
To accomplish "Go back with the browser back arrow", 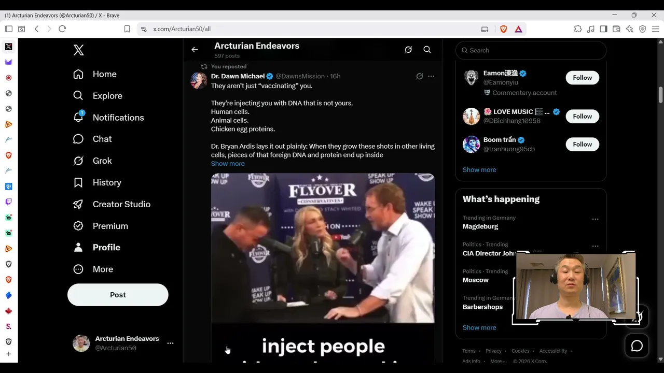I will (x=36, y=29).
